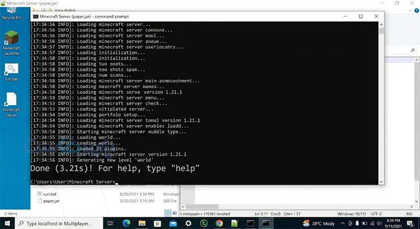Open Microsoft Store from the taskbar
The image size is (420, 229).
click(157, 223)
